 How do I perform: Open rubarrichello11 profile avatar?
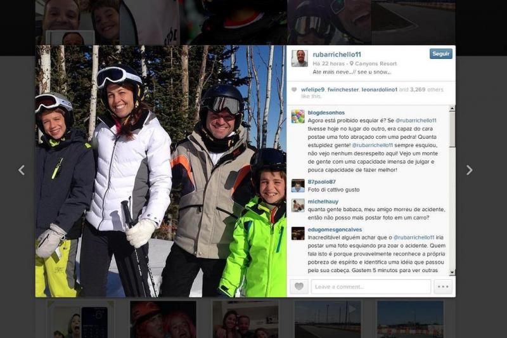pyautogui.click(x=299, y=58)
